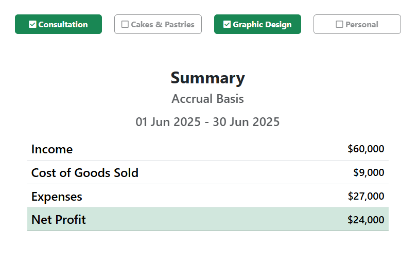Click the $24,000 Net Profit total
Image resolution: width=418 pixels, height=265 pixels.
(x=365, y=220)
